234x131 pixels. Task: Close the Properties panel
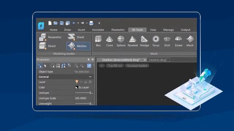pyautogui.click(x=93, y=59)
